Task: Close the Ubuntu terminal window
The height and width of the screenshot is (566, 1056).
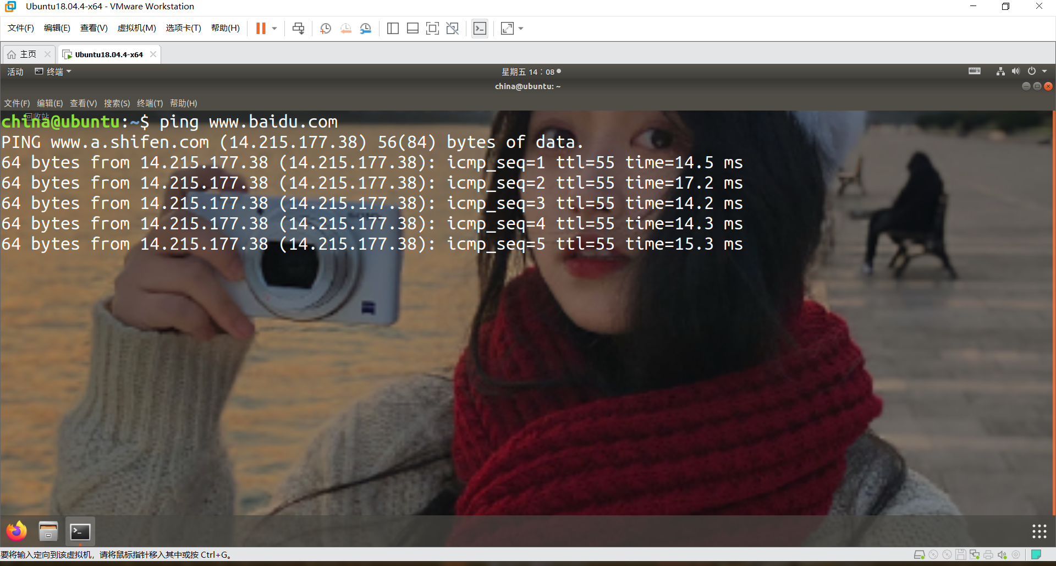Action: 1048,86
